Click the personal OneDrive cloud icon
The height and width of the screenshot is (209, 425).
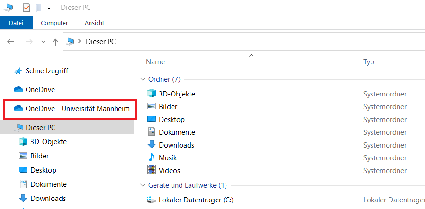[18, 89]
